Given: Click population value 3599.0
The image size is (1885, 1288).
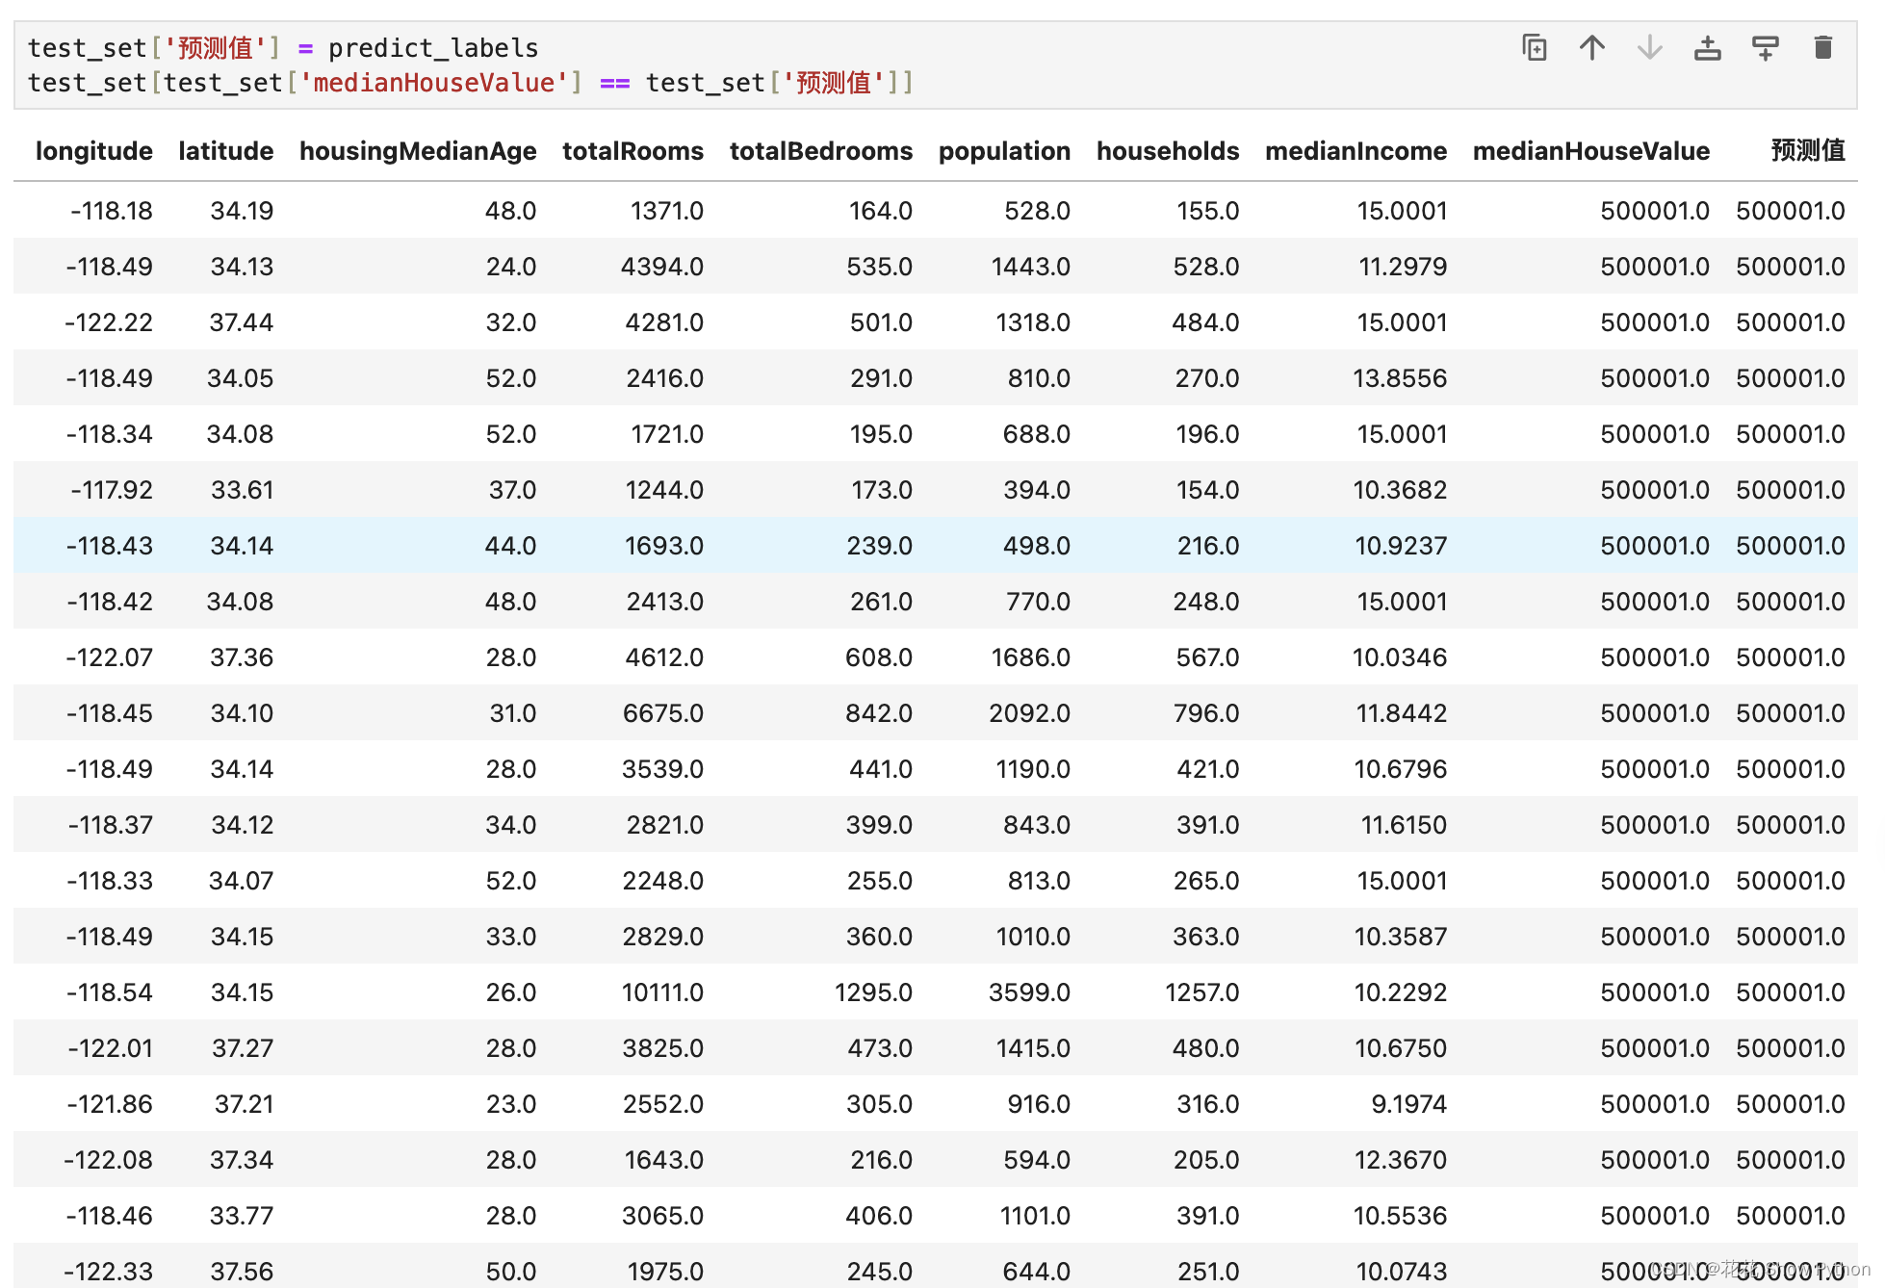Looking at the screenshot, I should pos(1029,992).
